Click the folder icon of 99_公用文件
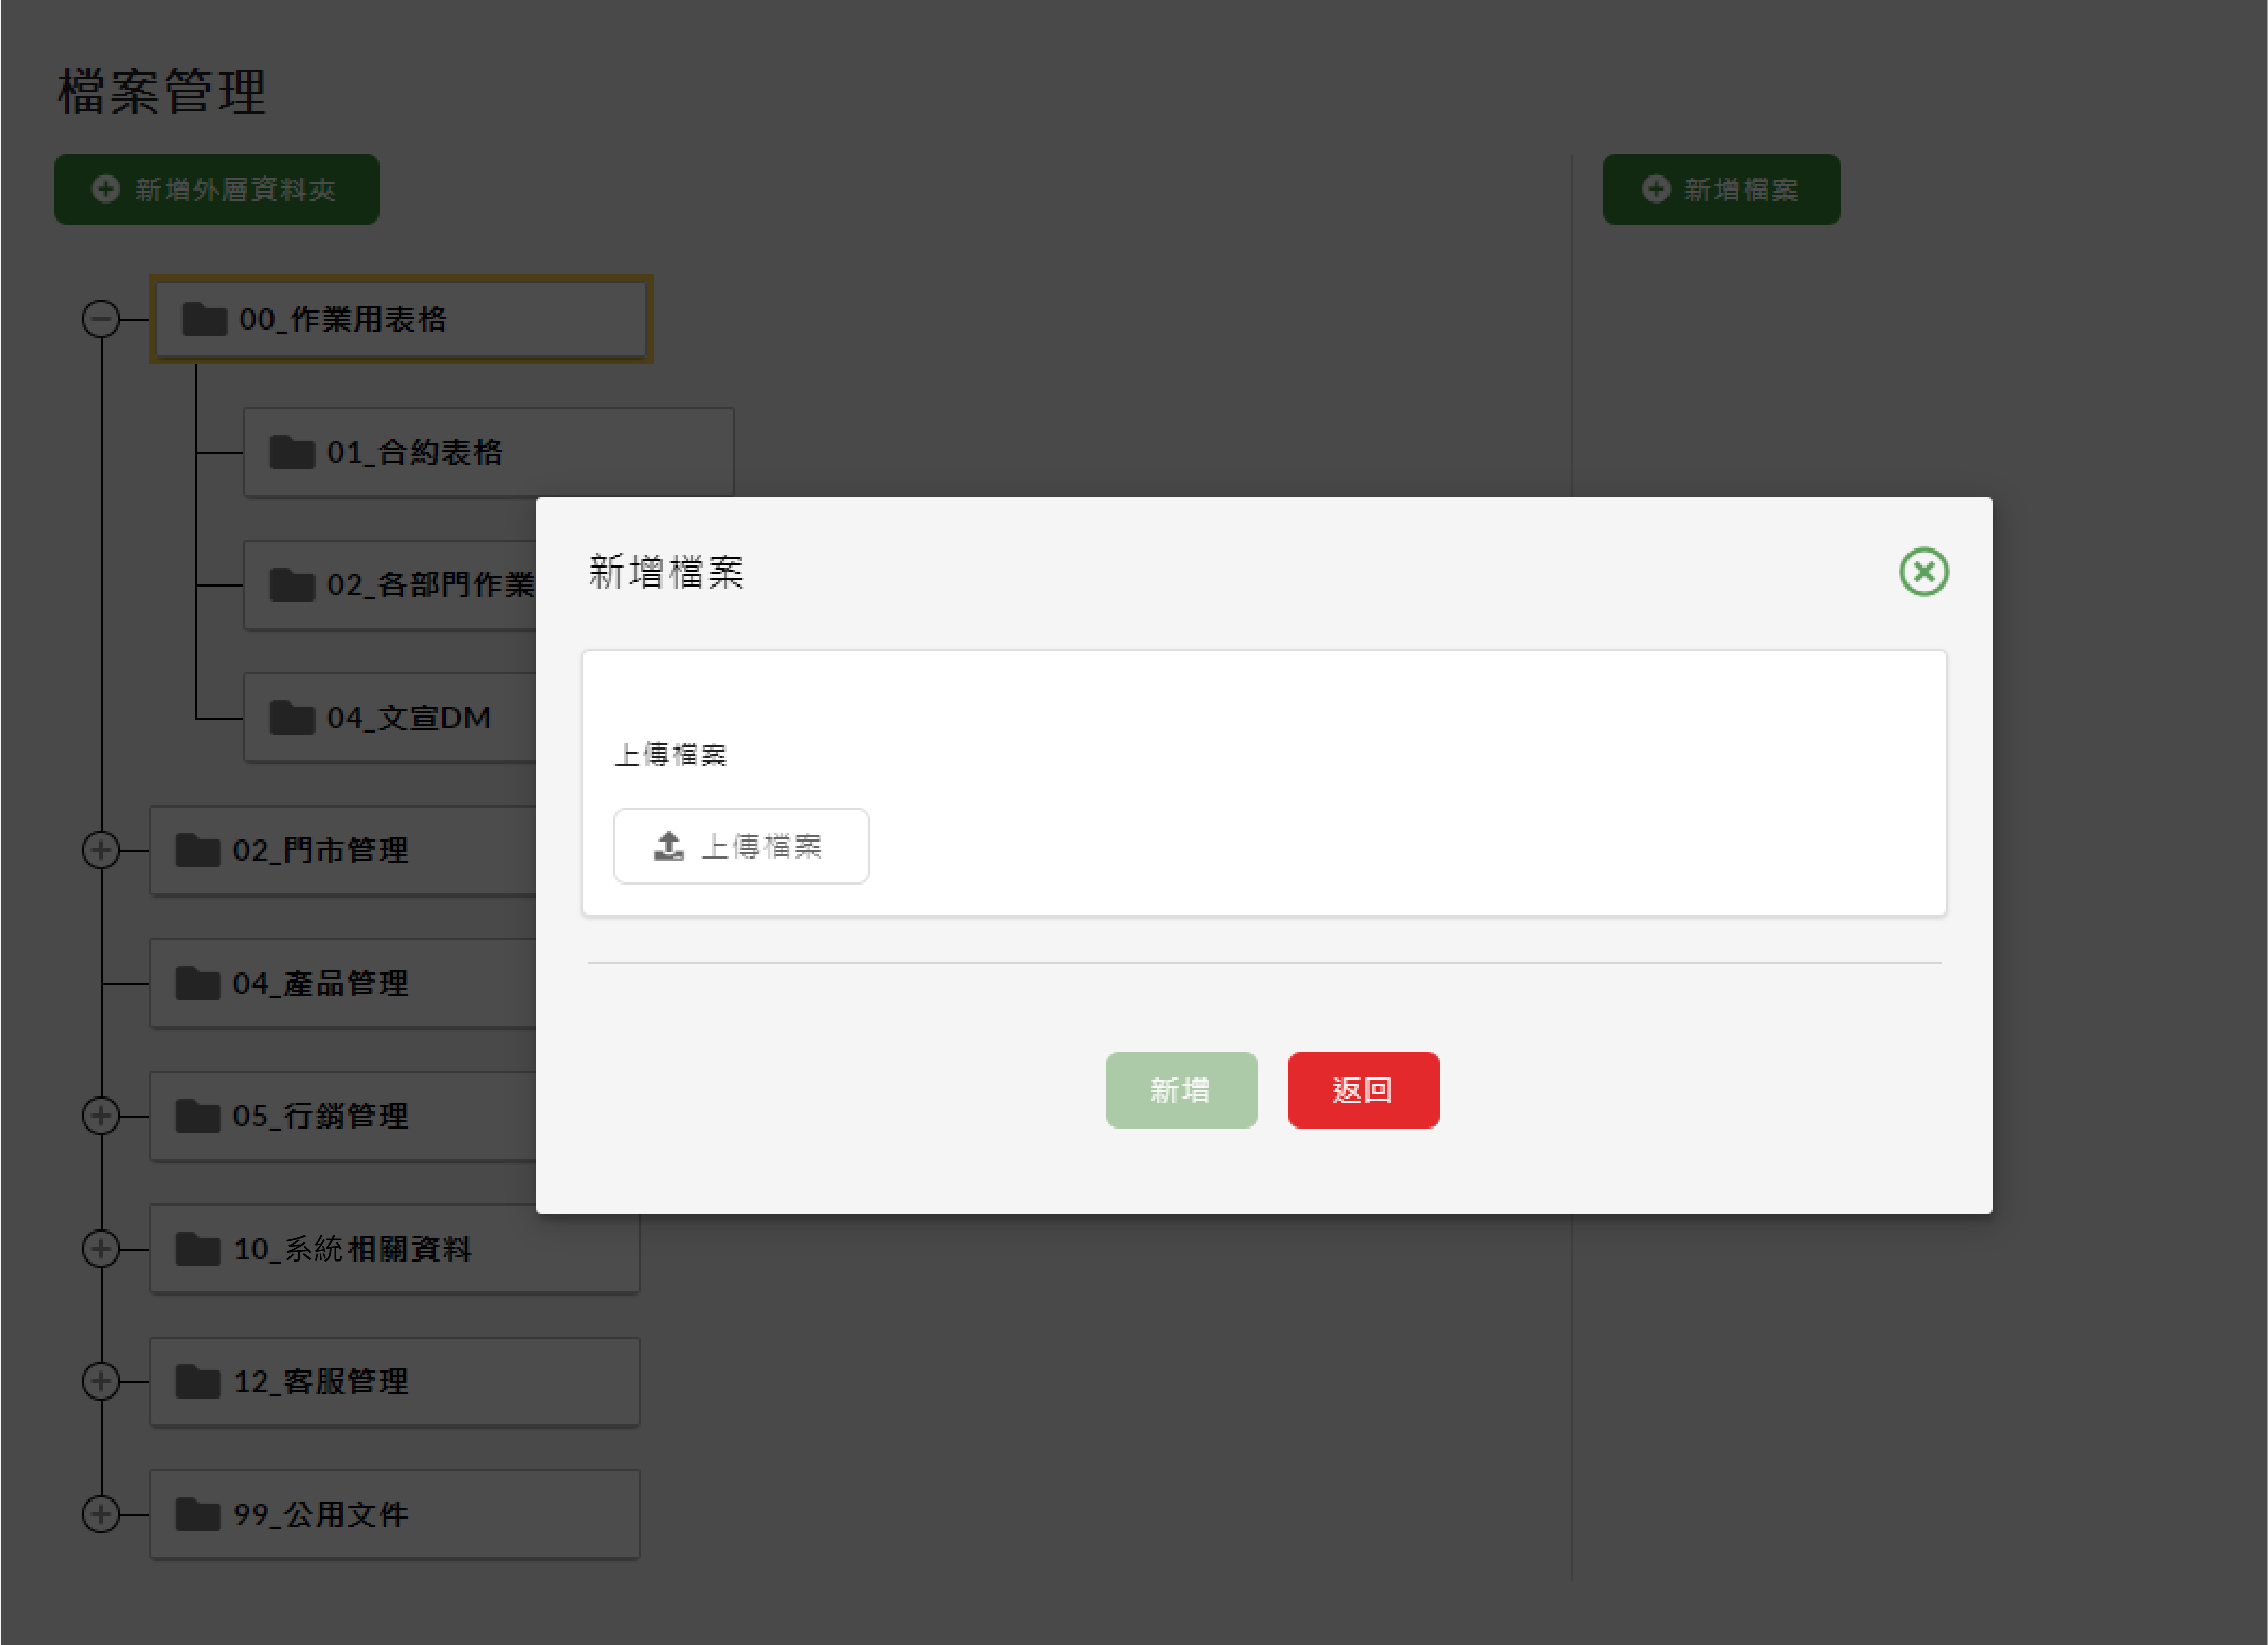 [x=198, y=1514]
